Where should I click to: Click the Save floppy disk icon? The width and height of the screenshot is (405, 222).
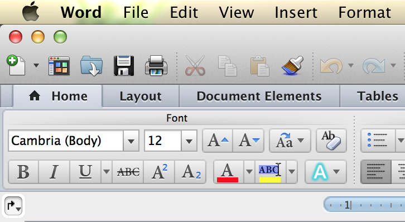(x=124, y=66)
